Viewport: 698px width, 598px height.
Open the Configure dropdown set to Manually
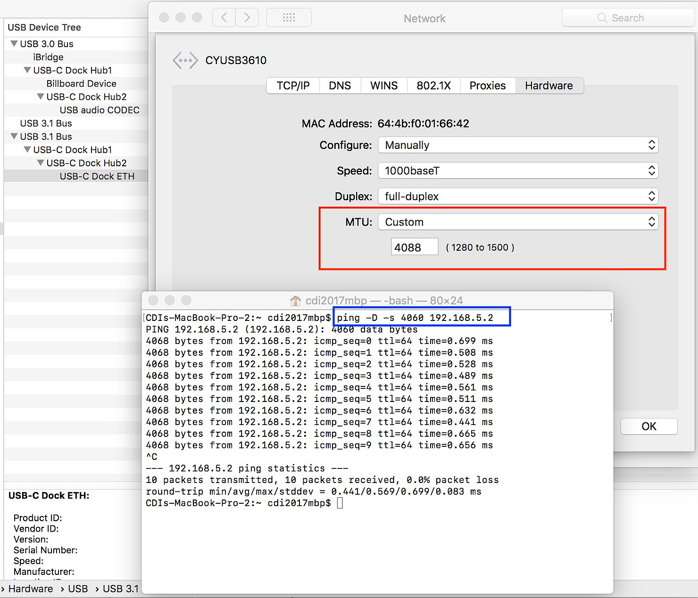tap(518, 145)
